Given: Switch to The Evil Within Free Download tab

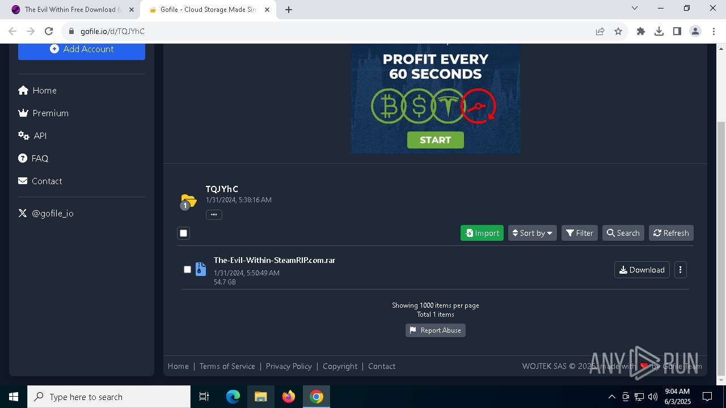Looking at the screenshot, I should point(71,10).
